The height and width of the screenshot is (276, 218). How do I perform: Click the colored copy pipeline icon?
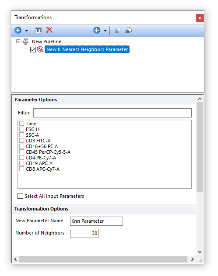(x=128, y=30)
